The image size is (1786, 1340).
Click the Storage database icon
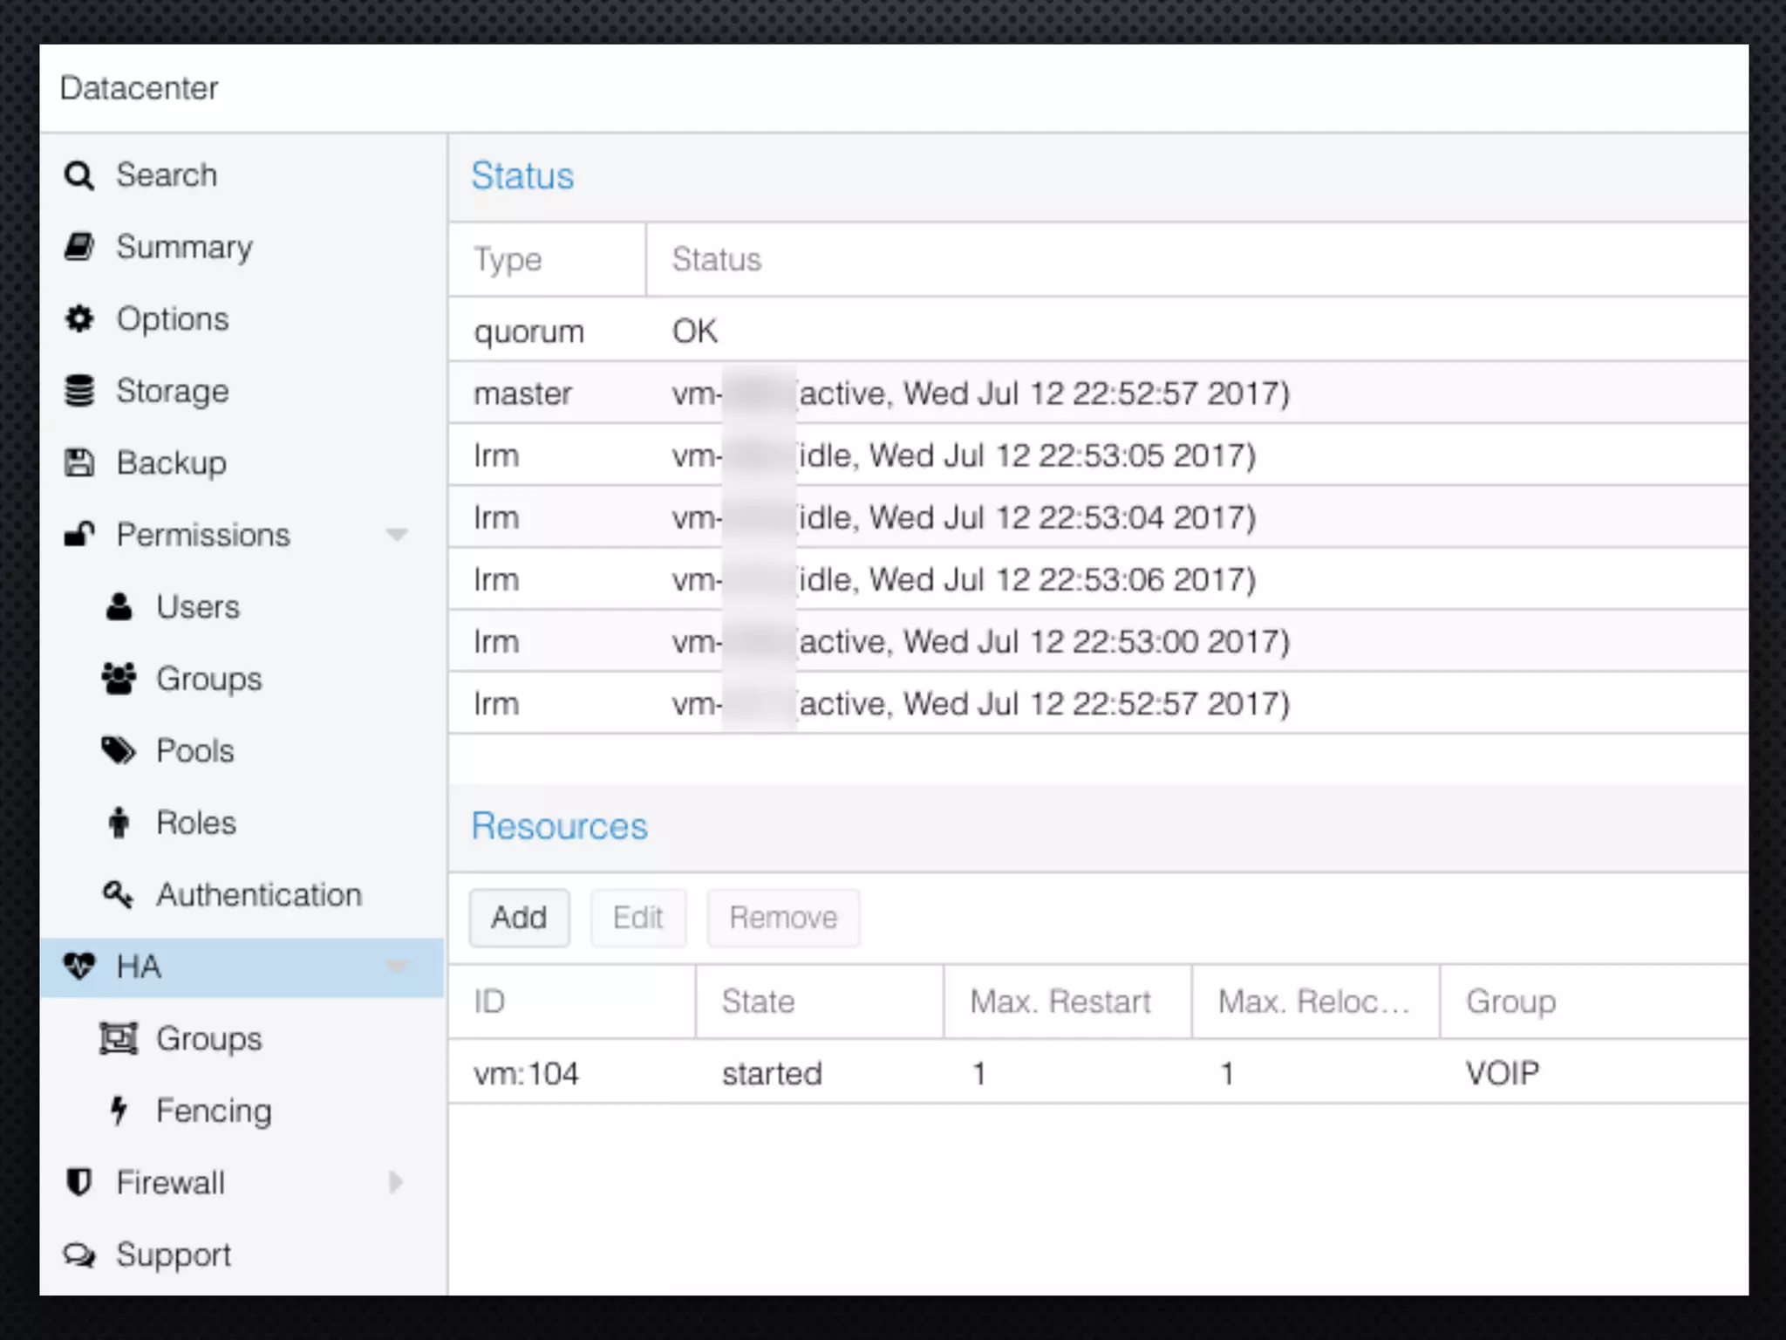(x=79, y=391)
